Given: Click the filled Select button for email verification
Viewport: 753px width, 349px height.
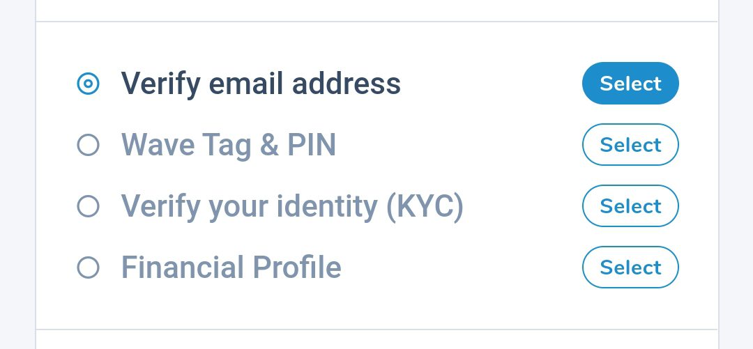Looking at the screenshot, I should [x=630, y=84].
